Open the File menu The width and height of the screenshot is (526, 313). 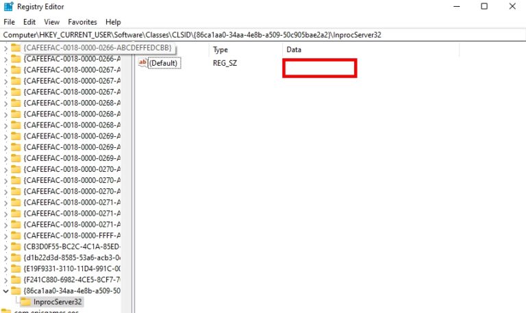tap(9, 22)
